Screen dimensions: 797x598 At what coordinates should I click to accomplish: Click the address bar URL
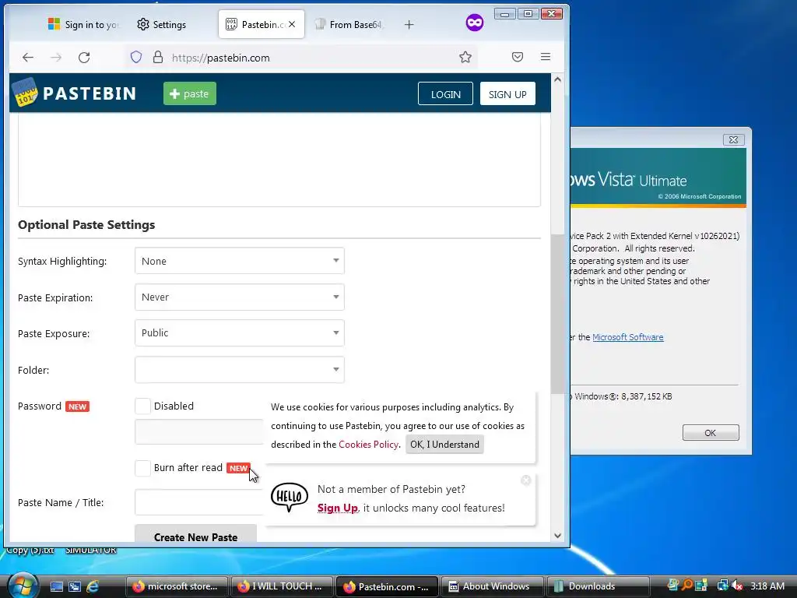click(220, 58)
